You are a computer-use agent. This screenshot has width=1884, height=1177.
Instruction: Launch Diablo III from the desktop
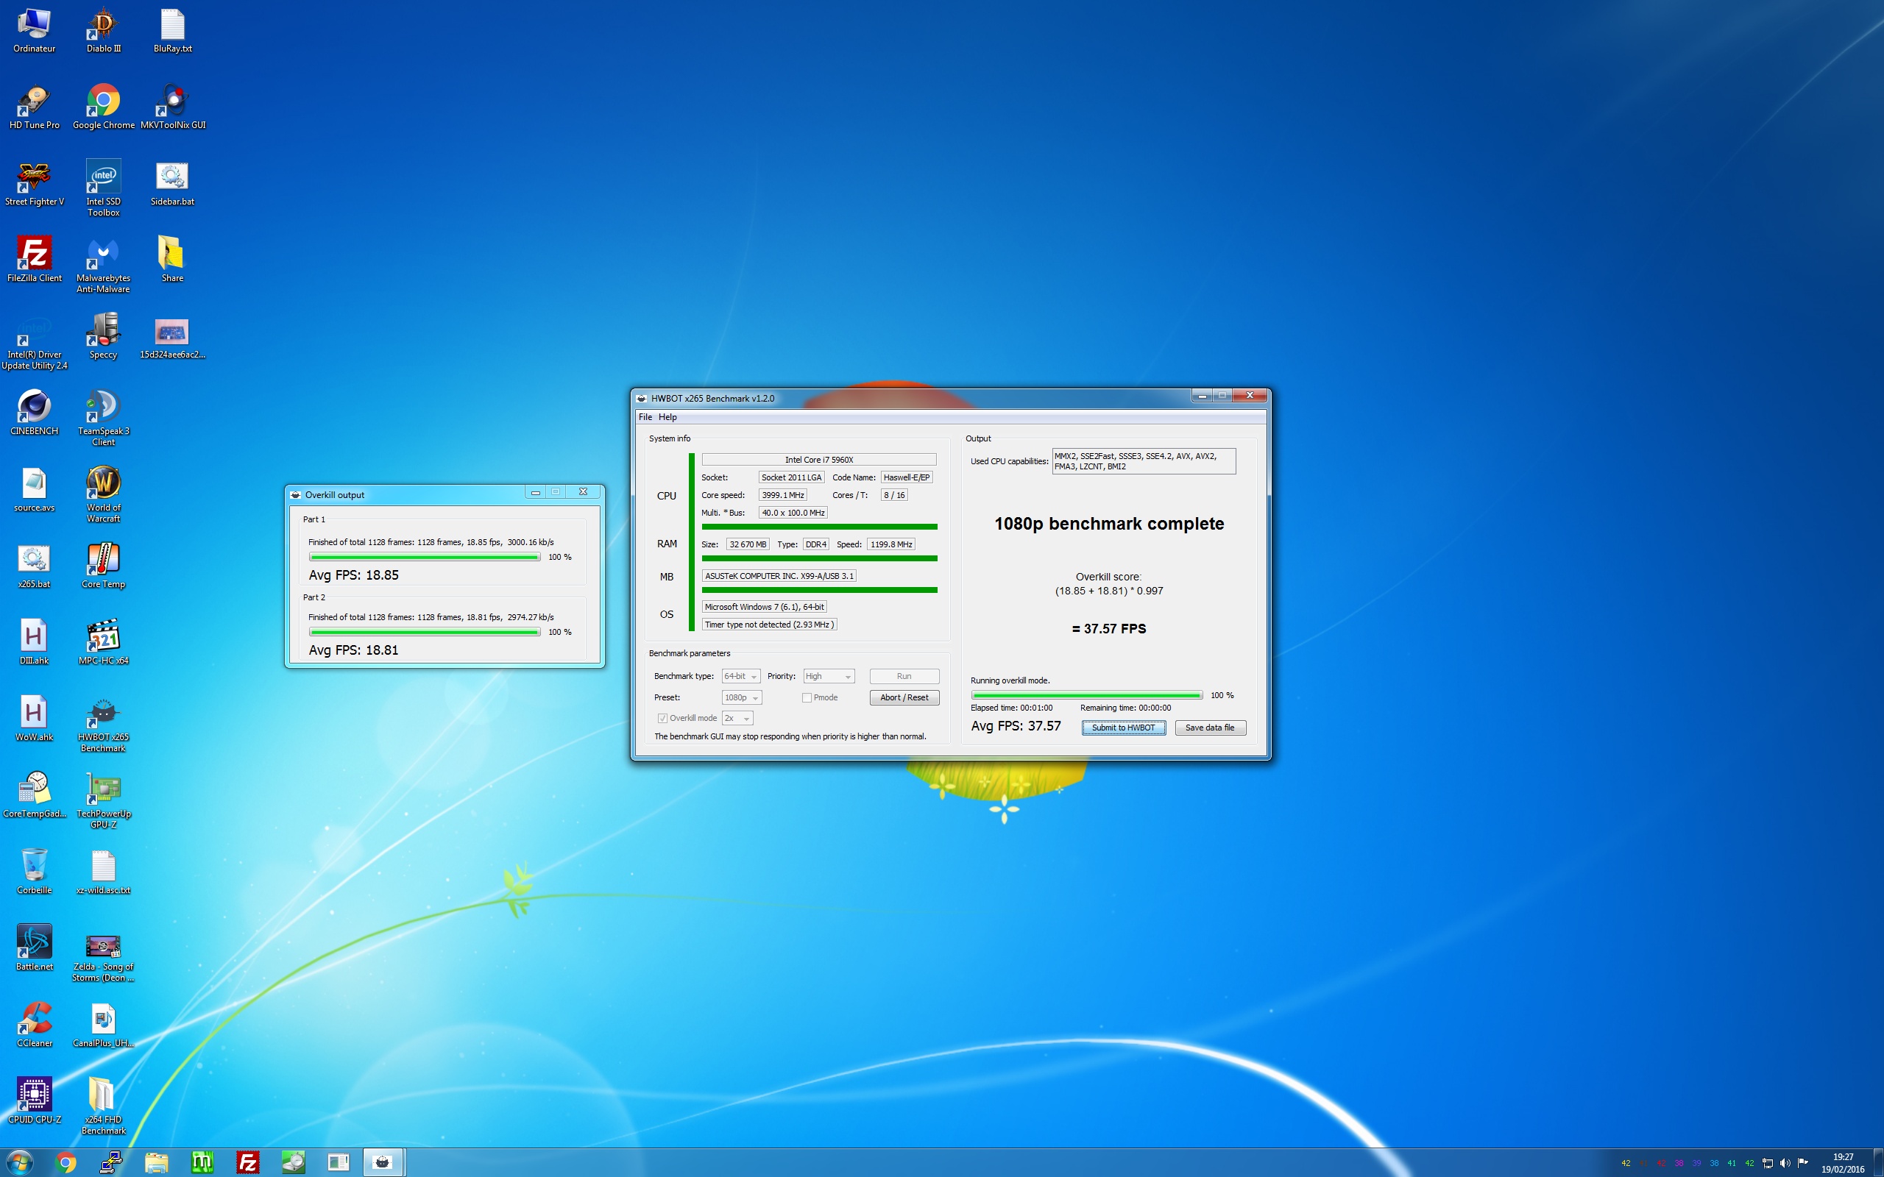(x=103, y=31)
